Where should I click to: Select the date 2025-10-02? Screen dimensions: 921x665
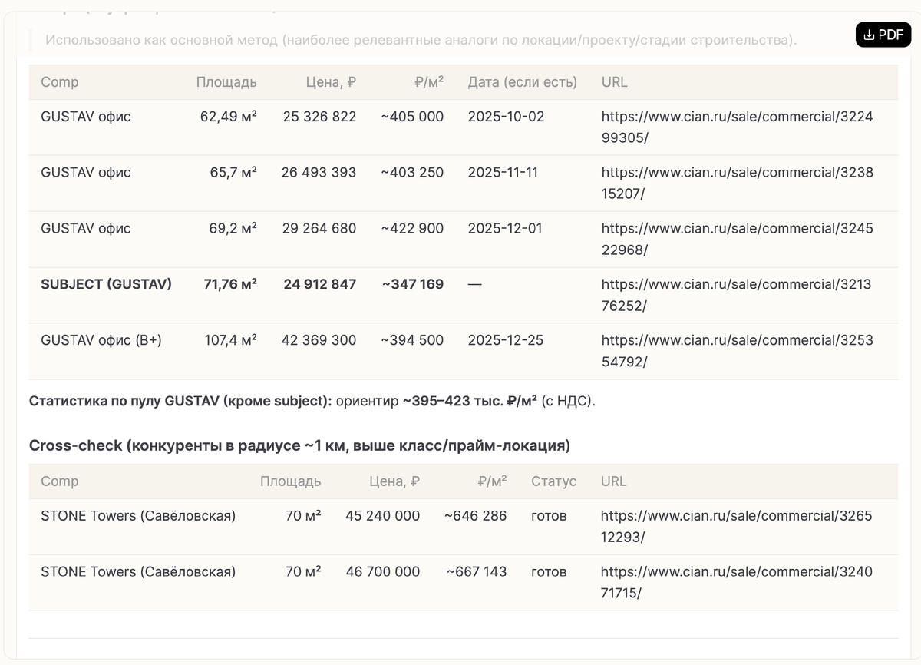click(506, 117)
